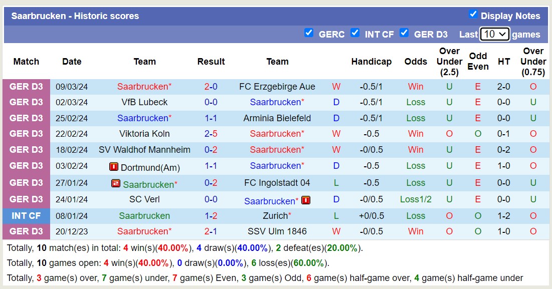Open the Zurich team link
This screenshot has height=289, width=552.
pyautogui.click(x=276, y=215)
